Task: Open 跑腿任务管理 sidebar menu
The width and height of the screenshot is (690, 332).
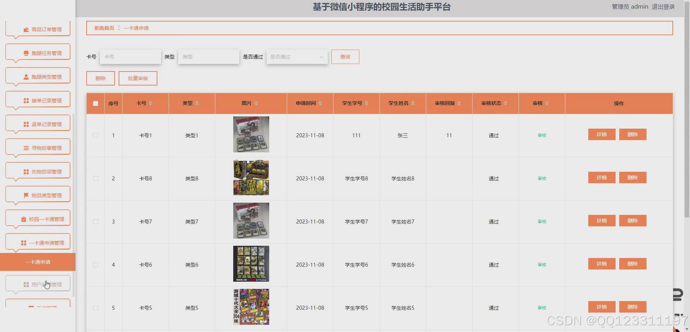Action: 38,52
